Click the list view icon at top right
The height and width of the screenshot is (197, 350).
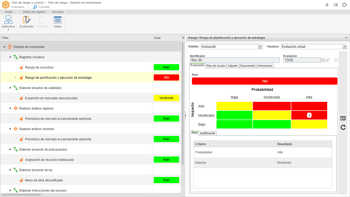coord(336,5)
